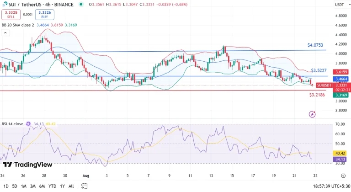Switch to the 6M range
351x192 pixels.
click(x=42, y=186)
